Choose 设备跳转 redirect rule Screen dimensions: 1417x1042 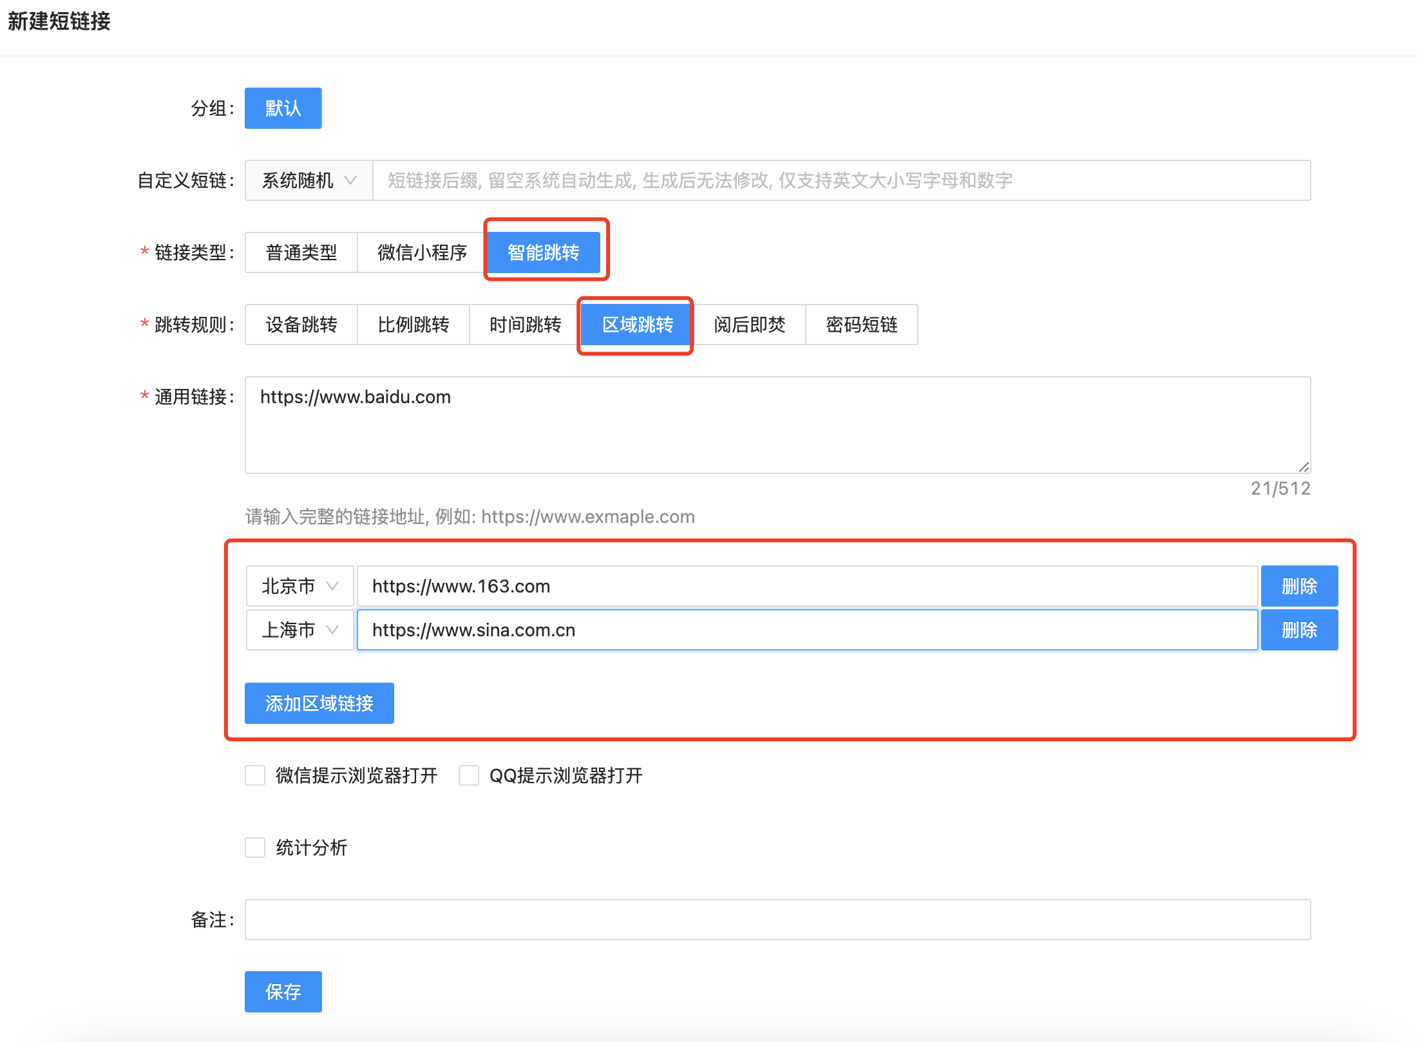(x=301, y=325)
